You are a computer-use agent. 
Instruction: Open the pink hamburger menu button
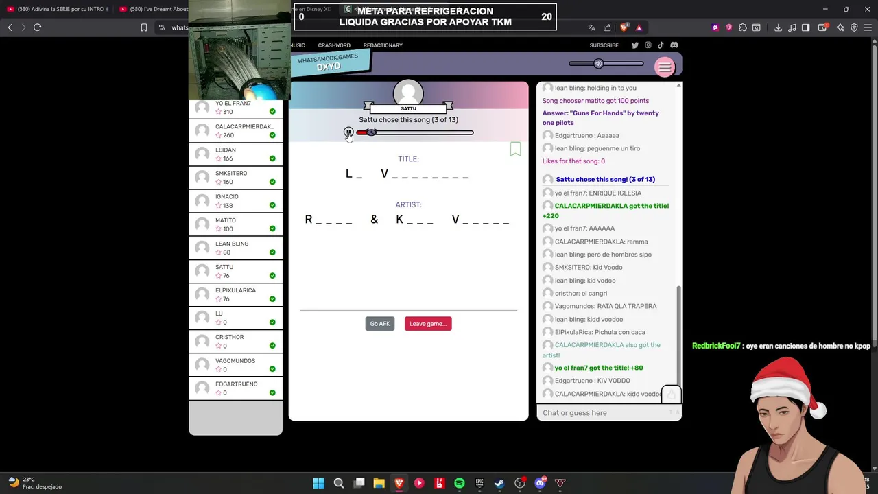click(x=664, y=67)
